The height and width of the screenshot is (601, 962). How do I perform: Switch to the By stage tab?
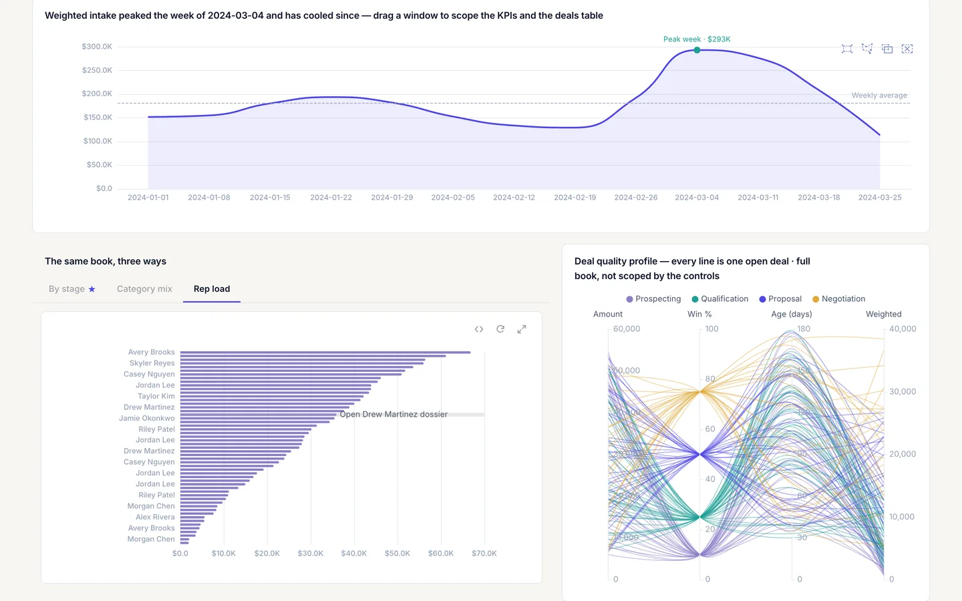[x=72, y=289]
